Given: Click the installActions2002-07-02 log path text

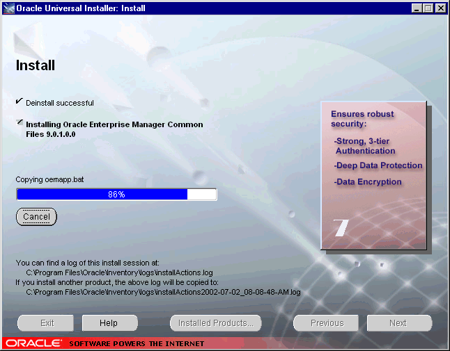Looking at the screenshot, I should [x=163, y=292].
